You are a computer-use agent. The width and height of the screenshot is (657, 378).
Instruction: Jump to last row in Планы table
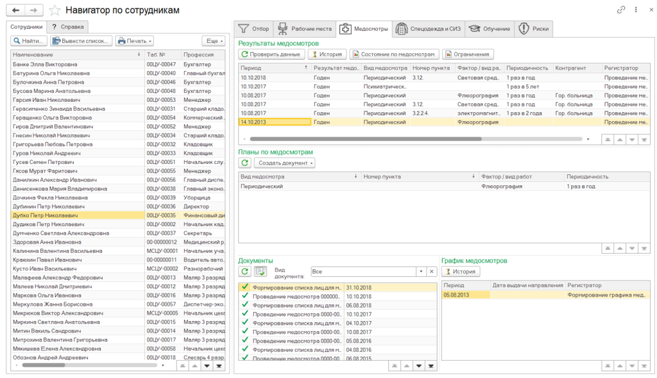point(644,249)
